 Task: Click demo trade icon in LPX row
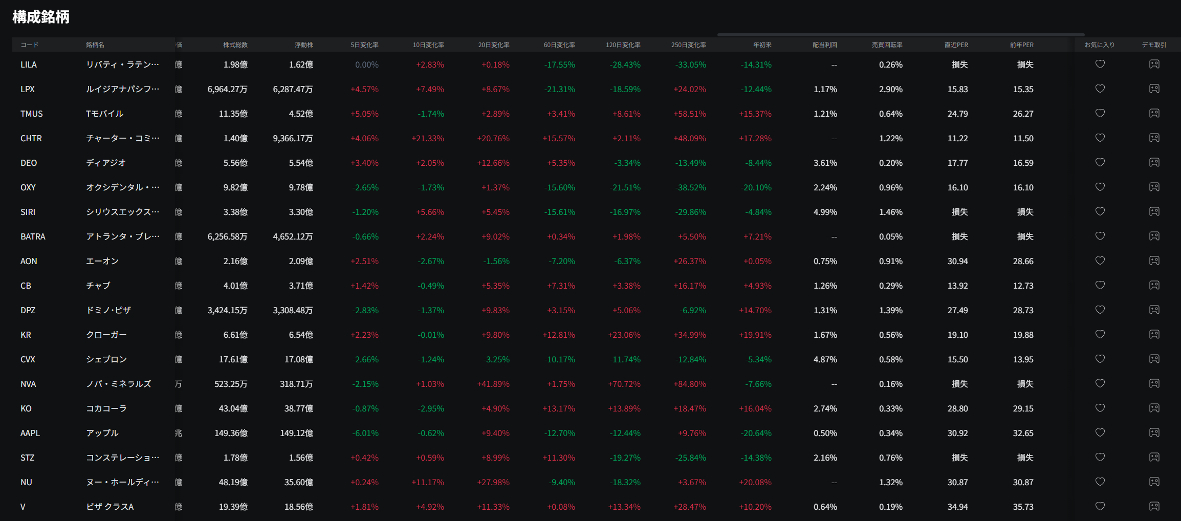(x=1154, y=89)
